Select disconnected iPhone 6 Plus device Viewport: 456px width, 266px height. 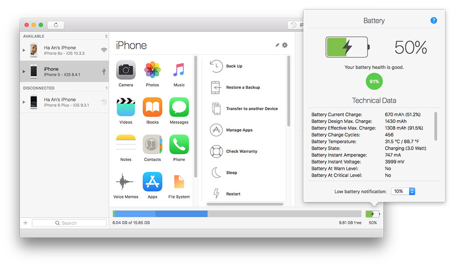[x=64, y=102]
